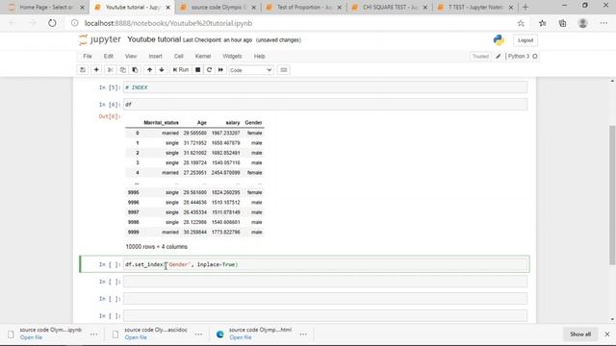
Task: Open options for the ipynb download
Action: coord(94,334)
